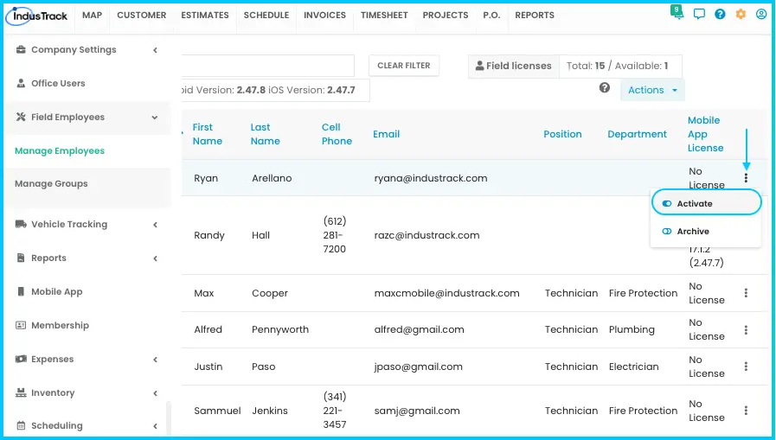776x440 pixels.
Task: Open the CUSTOMER tab
Action: (x=142, y=16)
